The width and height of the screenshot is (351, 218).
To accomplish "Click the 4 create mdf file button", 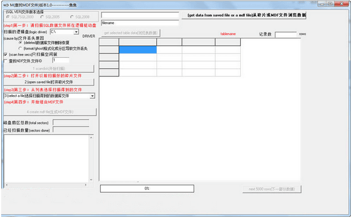I will tap(50, 112).
